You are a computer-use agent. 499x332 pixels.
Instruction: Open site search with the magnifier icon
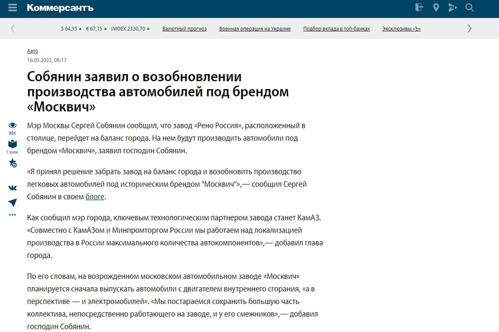470,7
